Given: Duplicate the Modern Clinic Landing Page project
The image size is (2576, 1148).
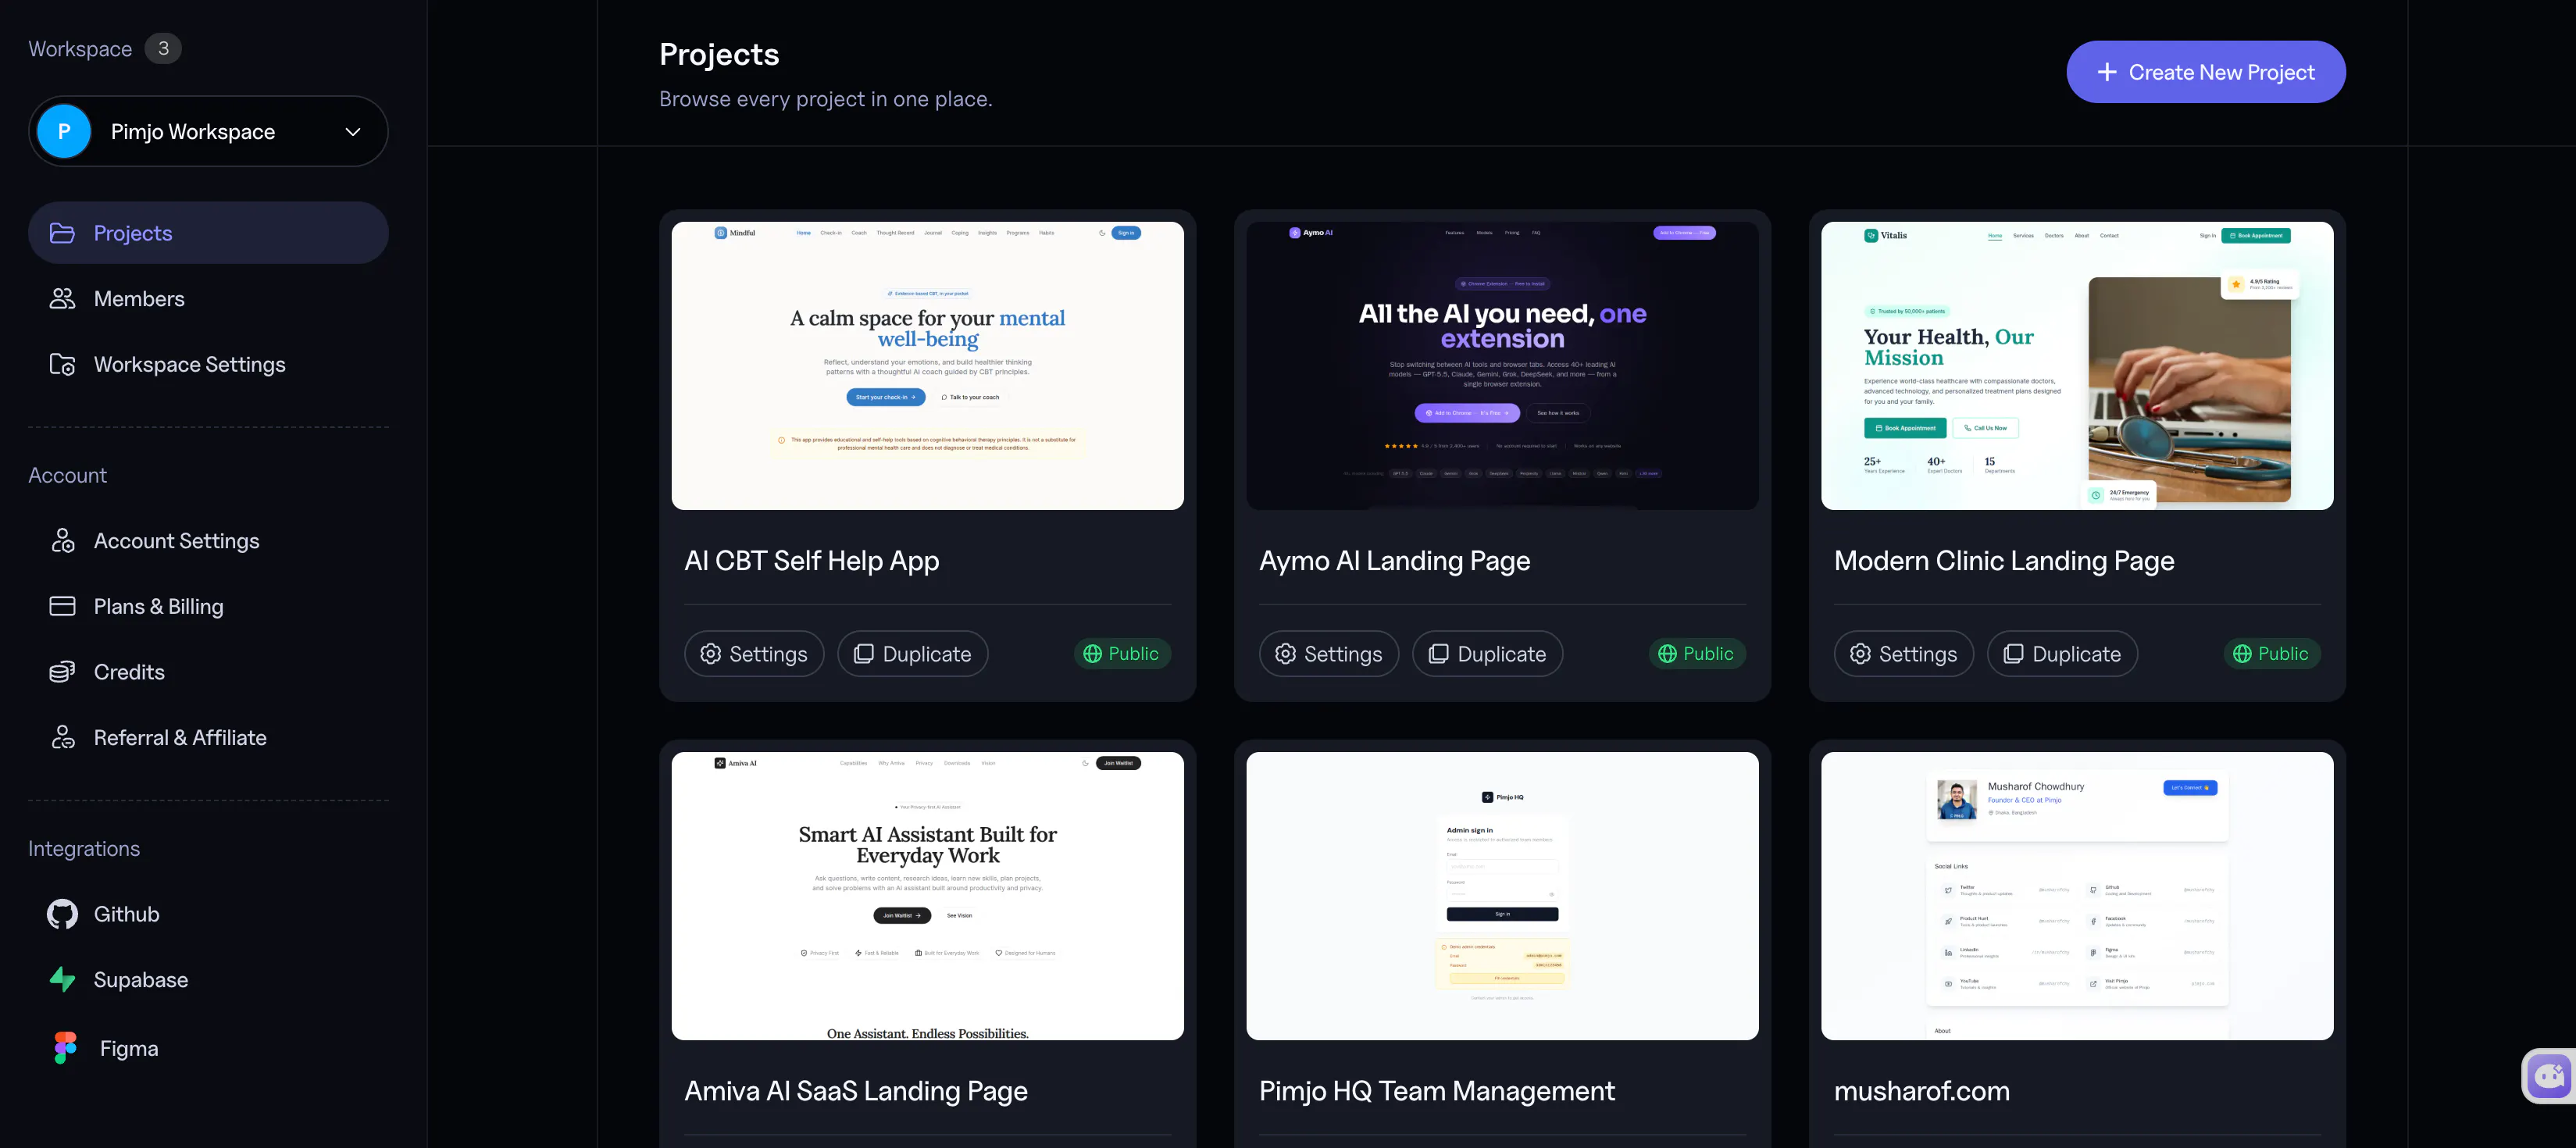Looking at the screenshot, I should [x=2063, y=654].
